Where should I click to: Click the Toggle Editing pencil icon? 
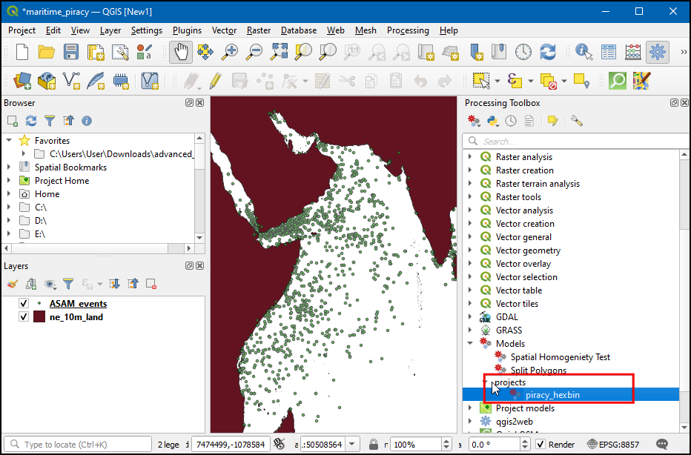coord(215,81)
